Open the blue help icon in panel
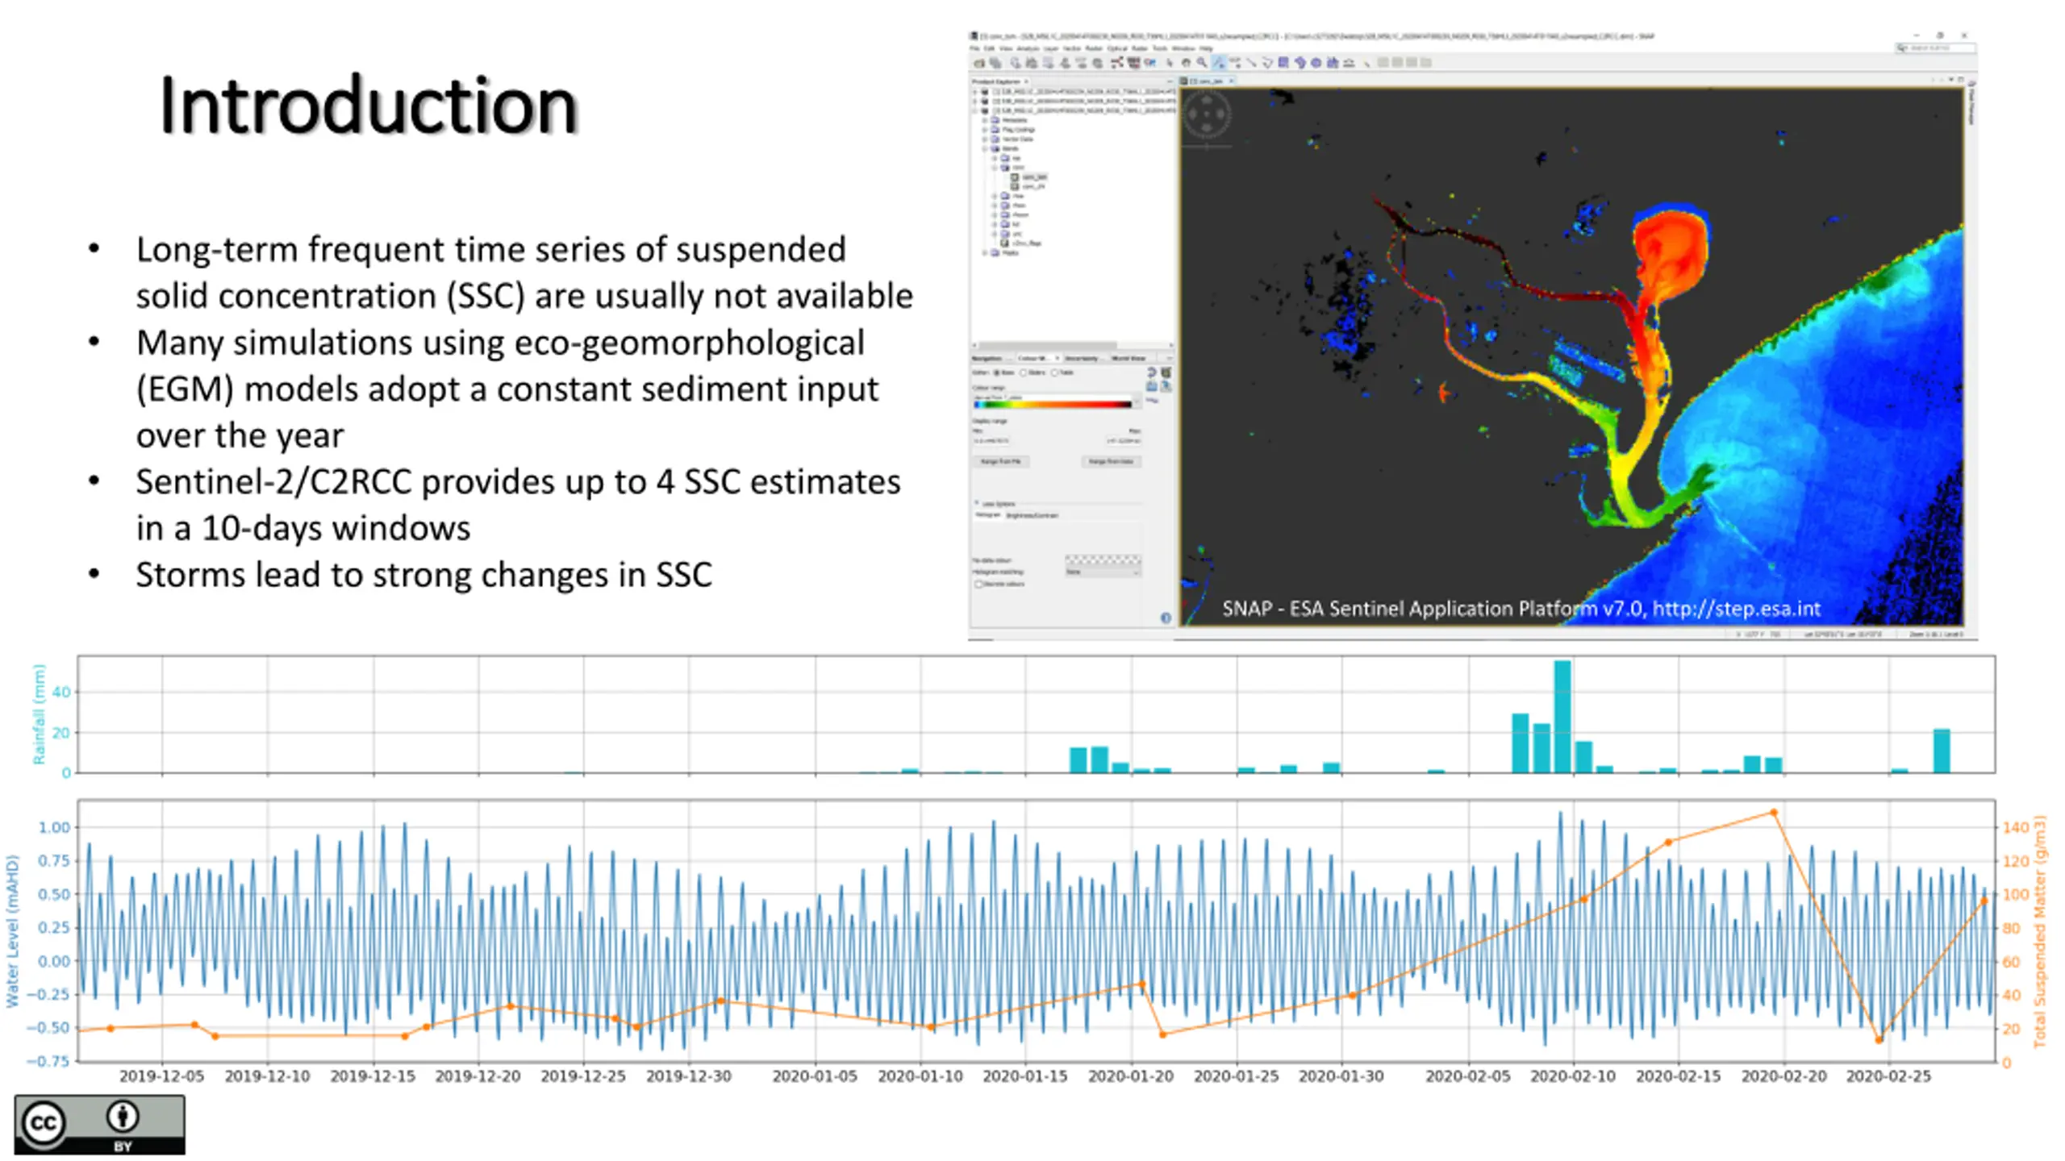 (1166, 618)
